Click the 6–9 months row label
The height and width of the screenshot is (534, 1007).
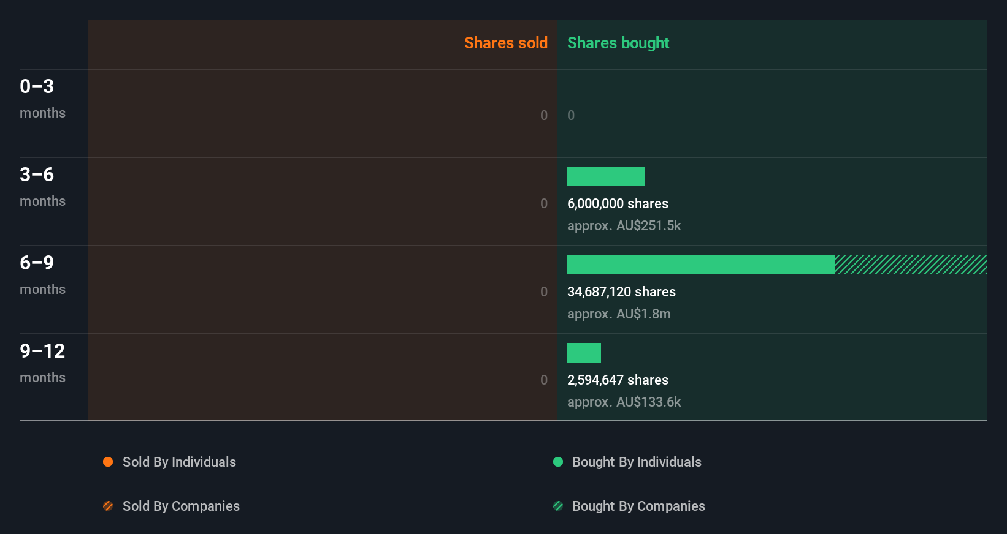click(42, 275)
